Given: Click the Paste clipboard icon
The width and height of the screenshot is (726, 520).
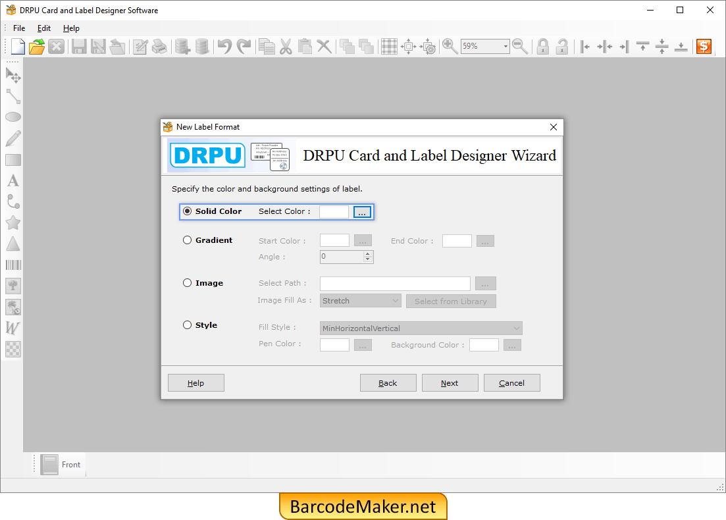Looking at the screenshot, I should [305, 46].
